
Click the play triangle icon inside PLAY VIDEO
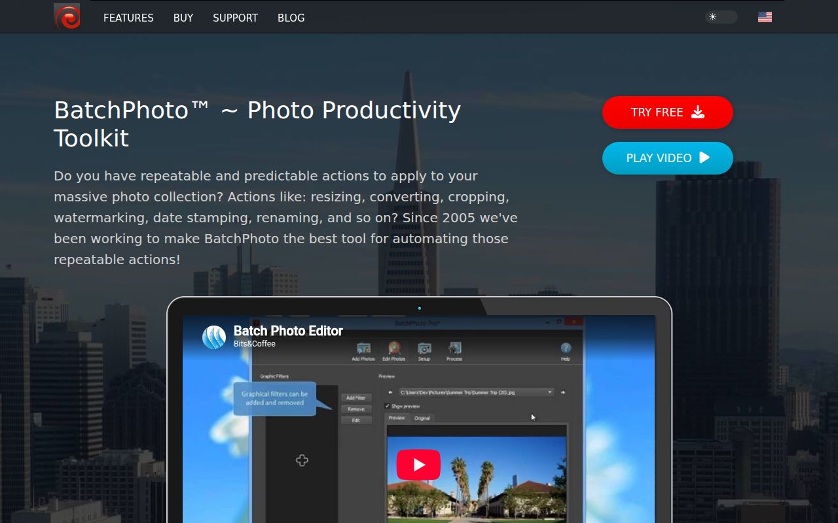click(704, 158)
